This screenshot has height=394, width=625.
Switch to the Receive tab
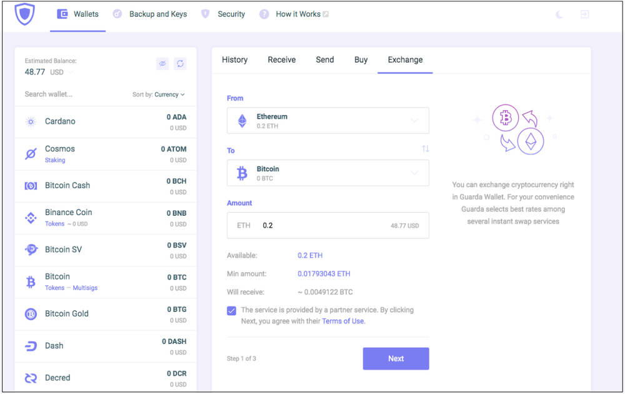(282, 60)
